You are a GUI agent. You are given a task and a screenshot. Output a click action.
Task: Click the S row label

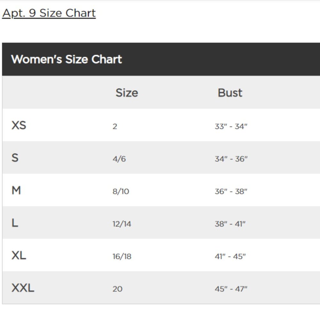(x=15, y=158)
